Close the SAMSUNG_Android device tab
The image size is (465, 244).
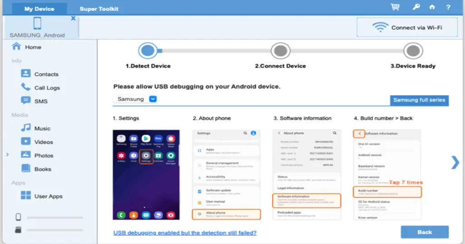(73, 18)
